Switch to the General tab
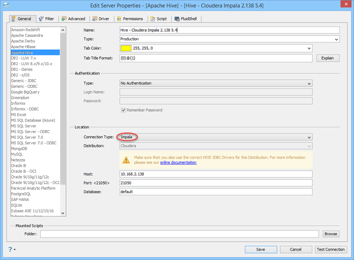 click(x=23, y=19)
